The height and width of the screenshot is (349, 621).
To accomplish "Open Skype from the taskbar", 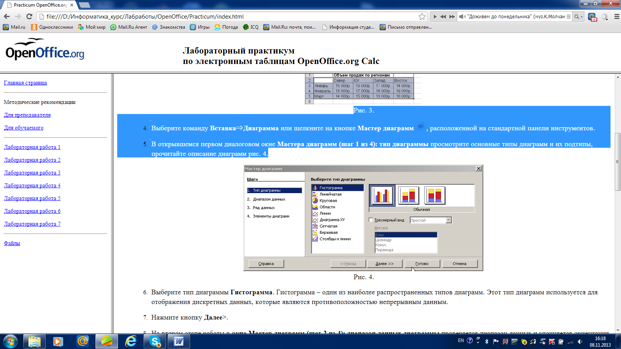I will [x=155, y=341].
